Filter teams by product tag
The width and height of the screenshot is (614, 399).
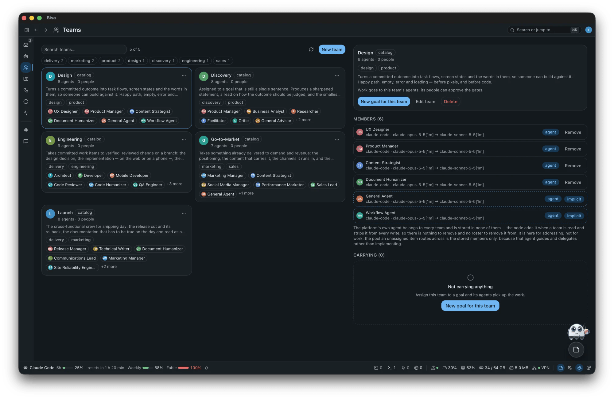click(111, 61)
